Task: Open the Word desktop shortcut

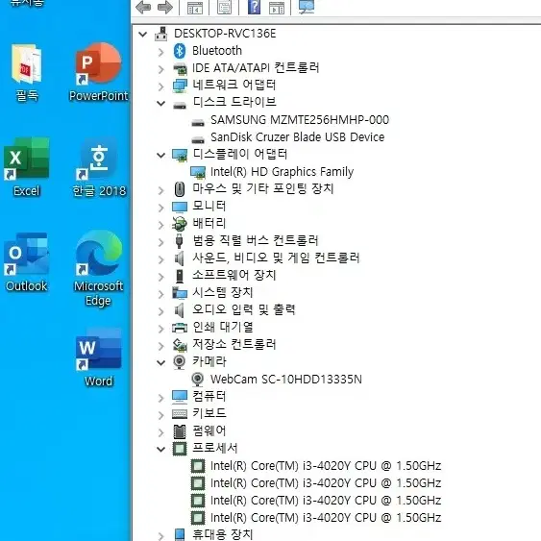Action: point(99,357)
